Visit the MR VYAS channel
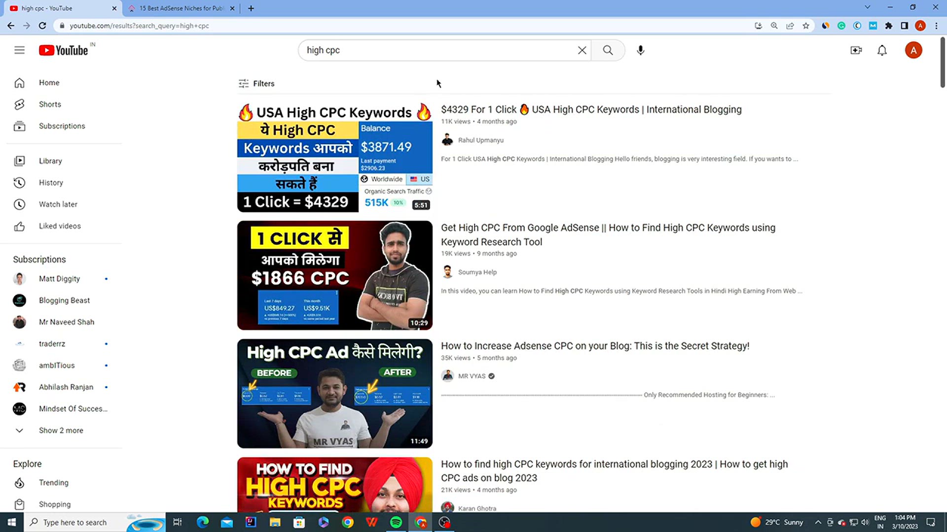Viewport: 947px width, 532px height. point(472,376)
